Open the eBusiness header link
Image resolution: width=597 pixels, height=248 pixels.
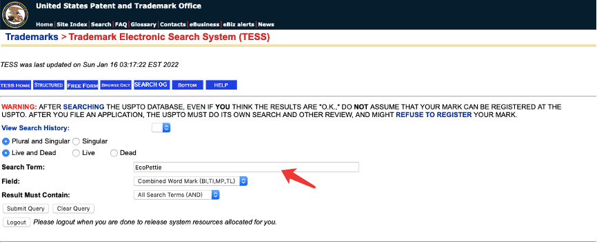[204, 24]
